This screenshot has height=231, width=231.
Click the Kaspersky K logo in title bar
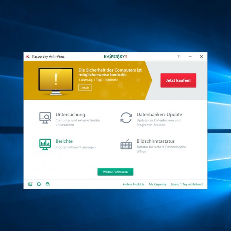(x=28, y=57)
